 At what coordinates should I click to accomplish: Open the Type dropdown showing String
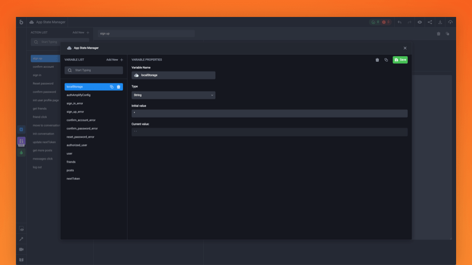(173, 95)
